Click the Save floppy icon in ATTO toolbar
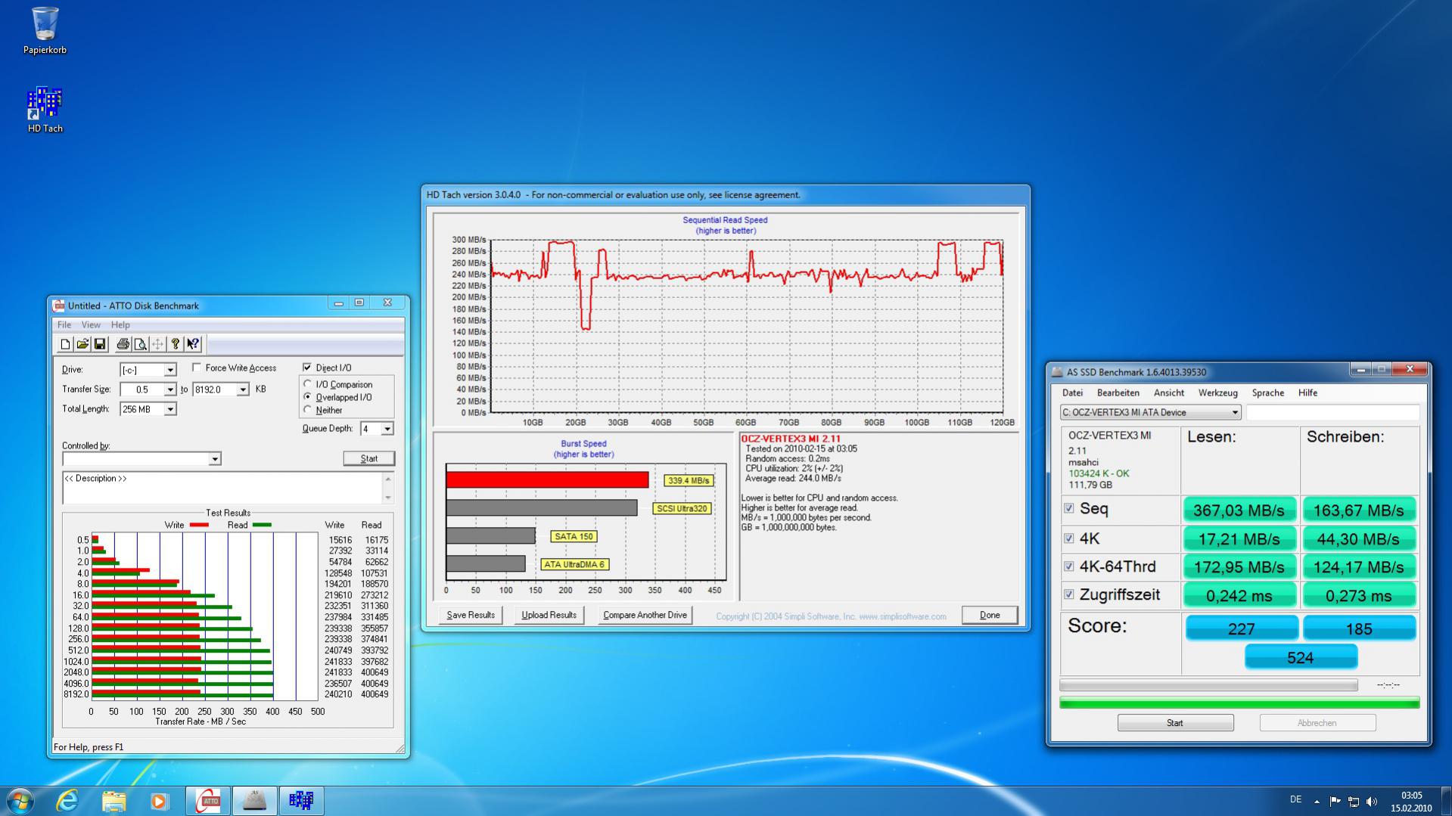Viewport: 1452px width, 816px height. [99, 344]
